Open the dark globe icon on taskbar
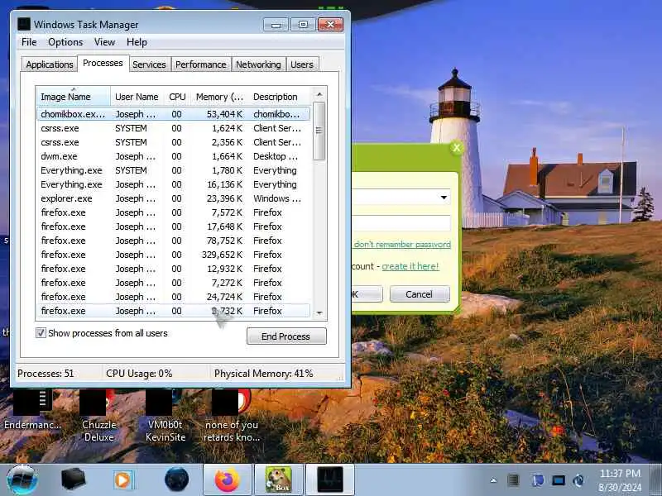 pyautogui.click(x=176, y=479)
